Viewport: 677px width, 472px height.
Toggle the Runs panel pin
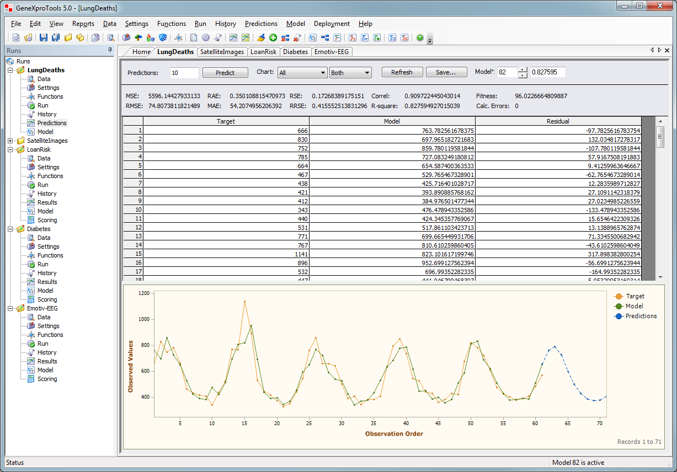coord(110,50)
